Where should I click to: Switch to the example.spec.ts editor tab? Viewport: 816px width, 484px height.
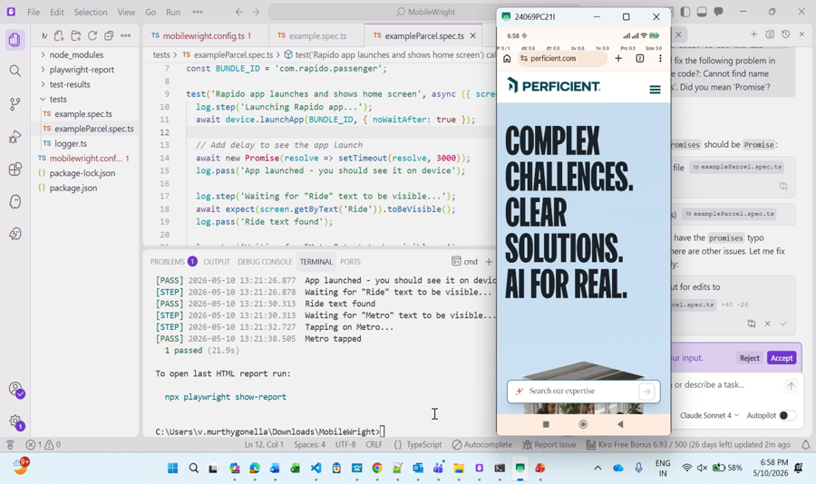click(317, 35)
